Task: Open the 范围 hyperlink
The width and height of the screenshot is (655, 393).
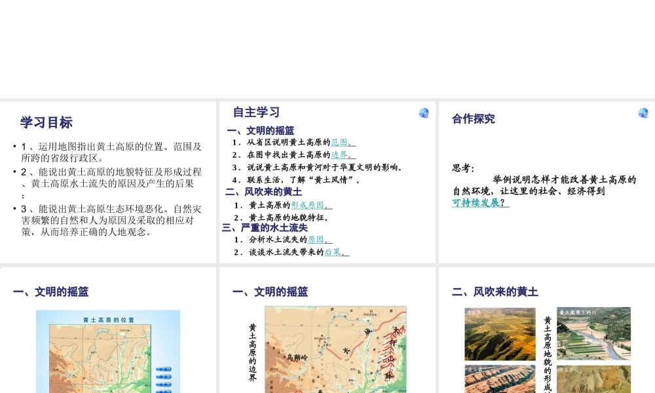Action: 343,142
